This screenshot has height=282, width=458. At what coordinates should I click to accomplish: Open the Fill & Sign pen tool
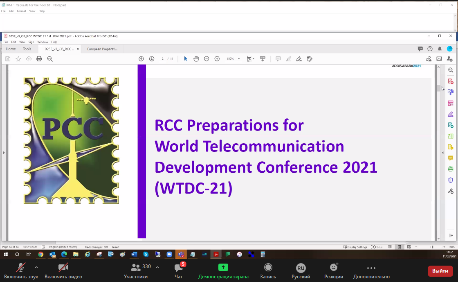(299, 59)
